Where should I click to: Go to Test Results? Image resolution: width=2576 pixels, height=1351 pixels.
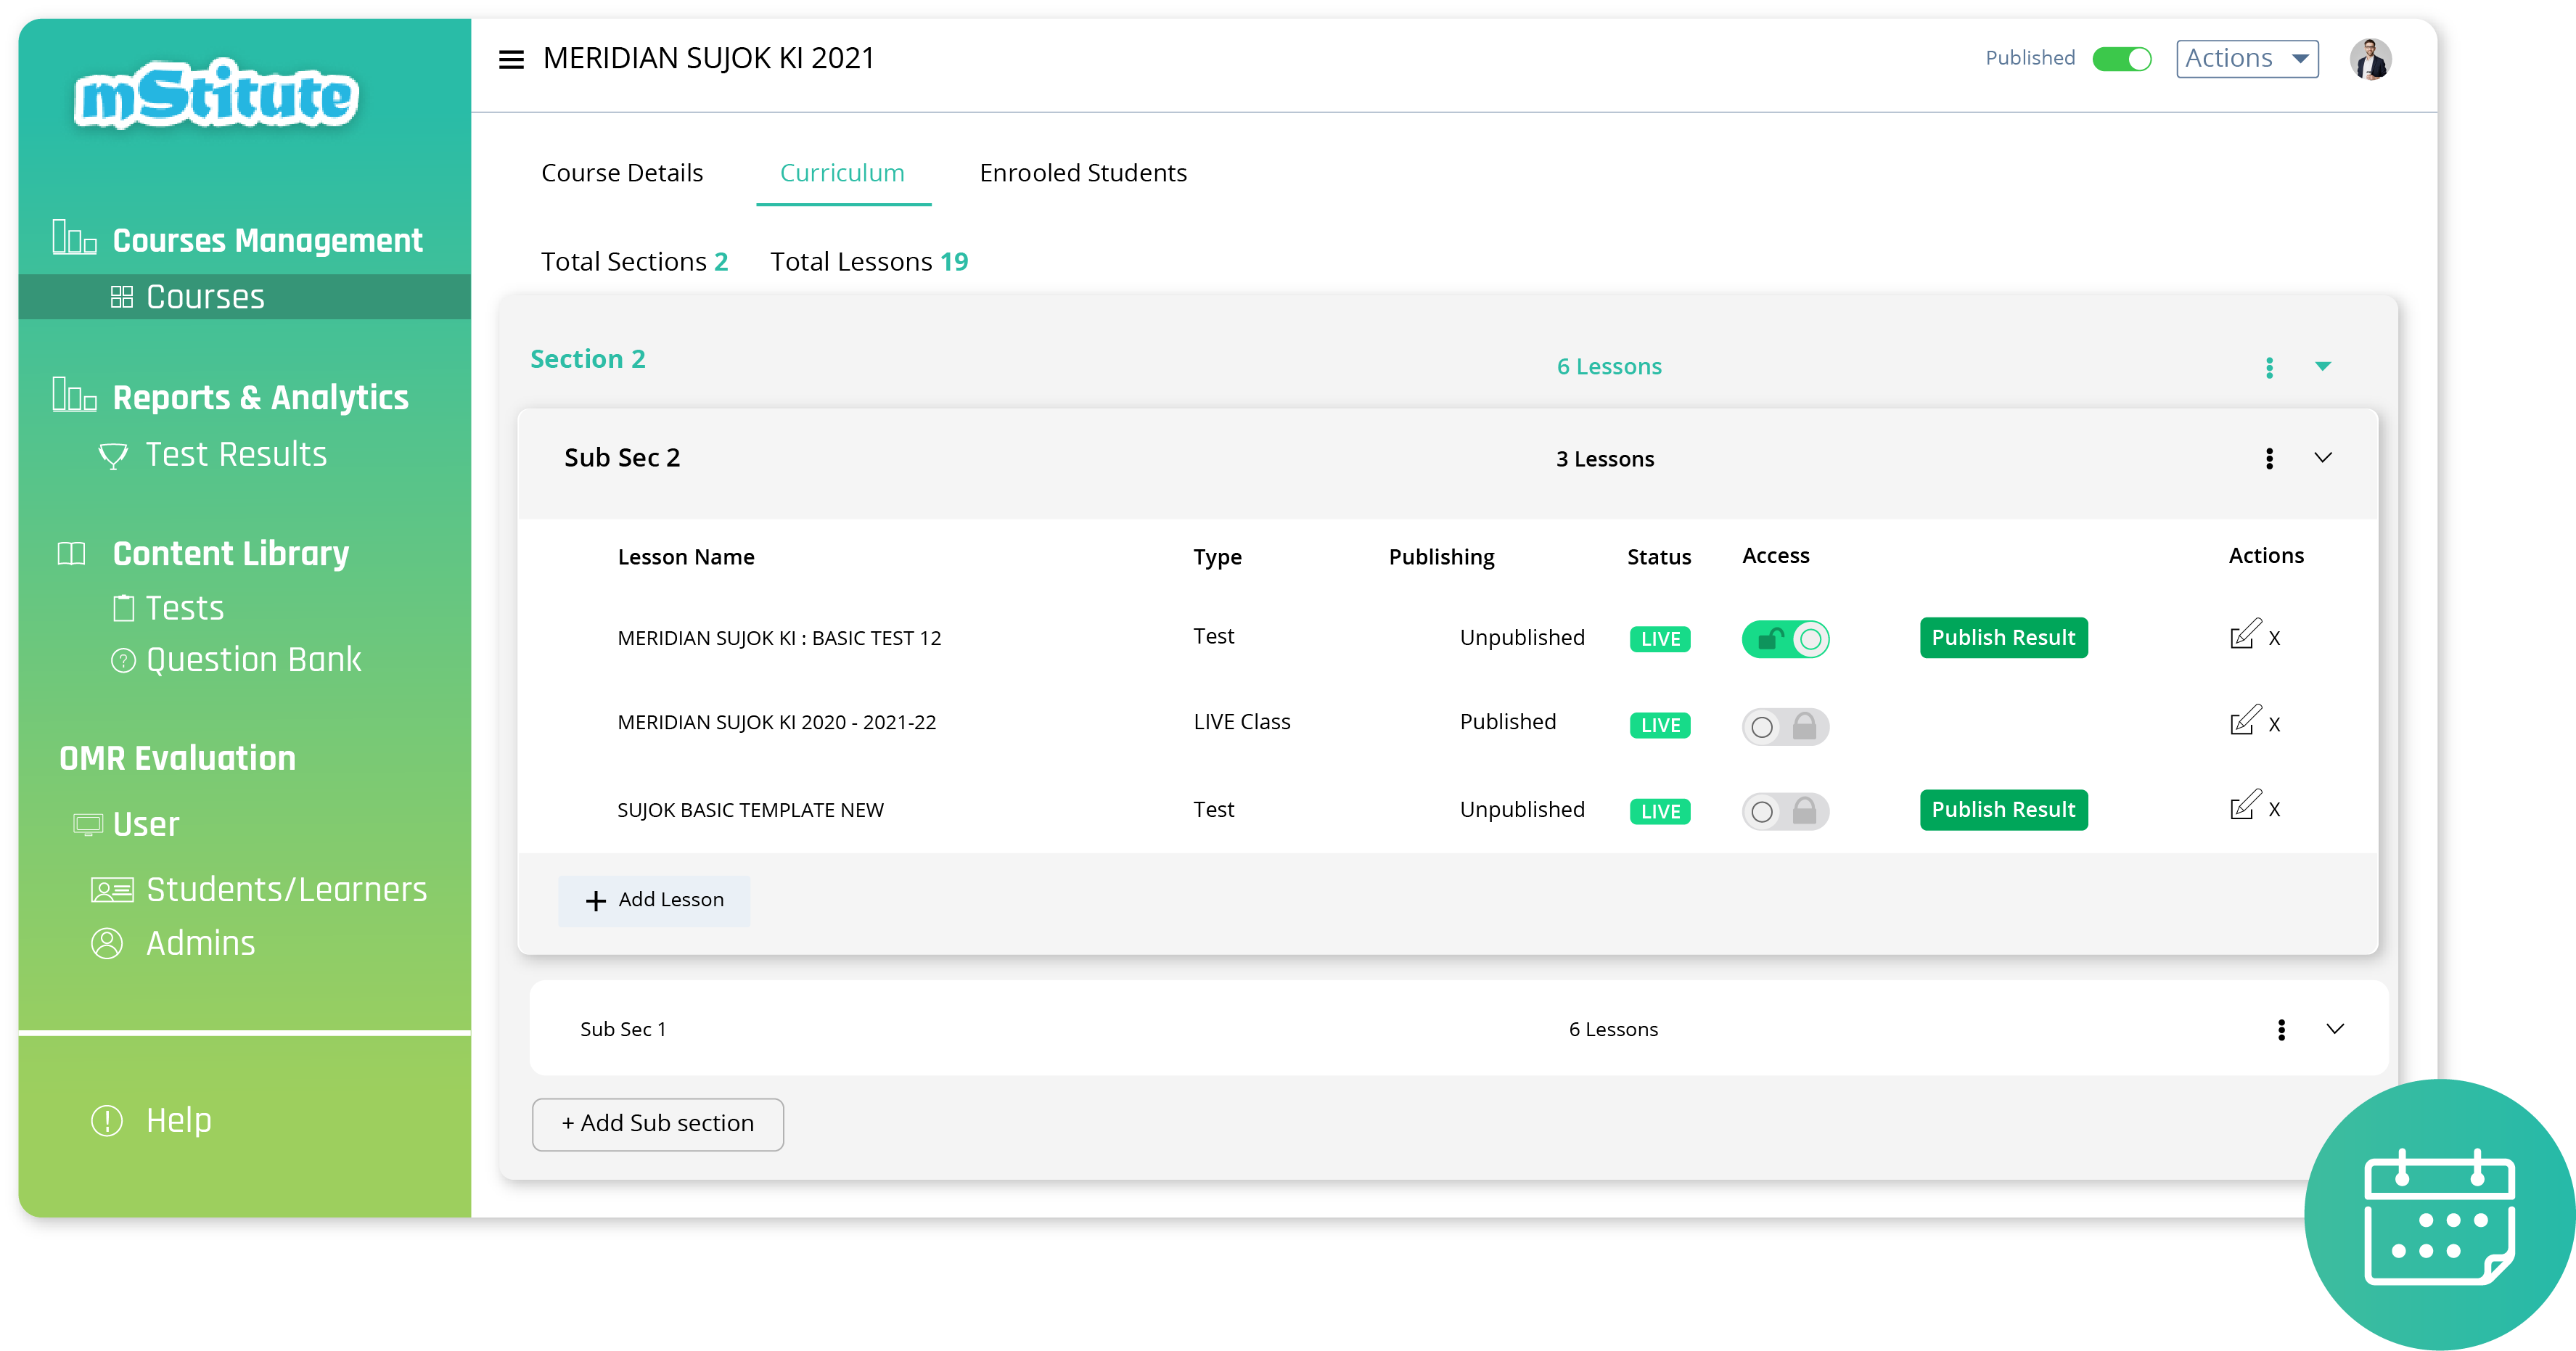[236, 455]
